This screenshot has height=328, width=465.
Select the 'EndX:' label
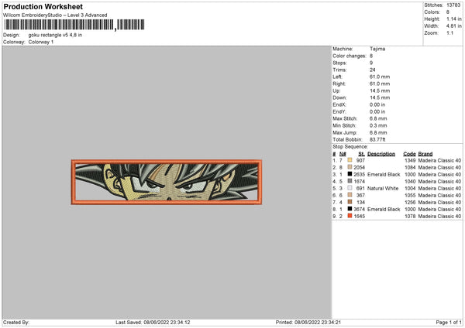pos(339,104)
